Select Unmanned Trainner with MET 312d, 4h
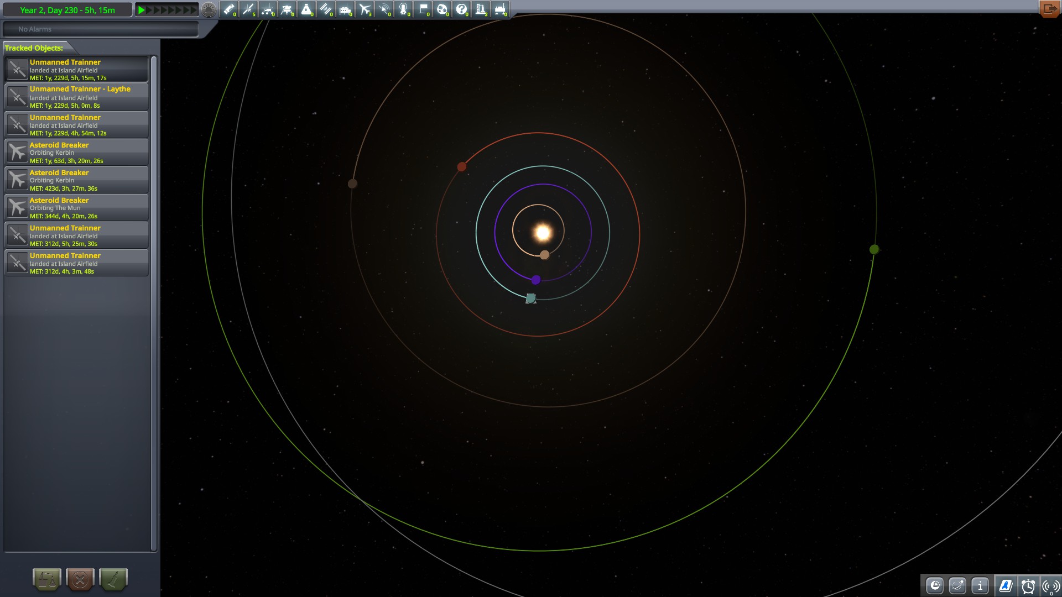Viewport: 1062px width, 597px height. point(77,263)
